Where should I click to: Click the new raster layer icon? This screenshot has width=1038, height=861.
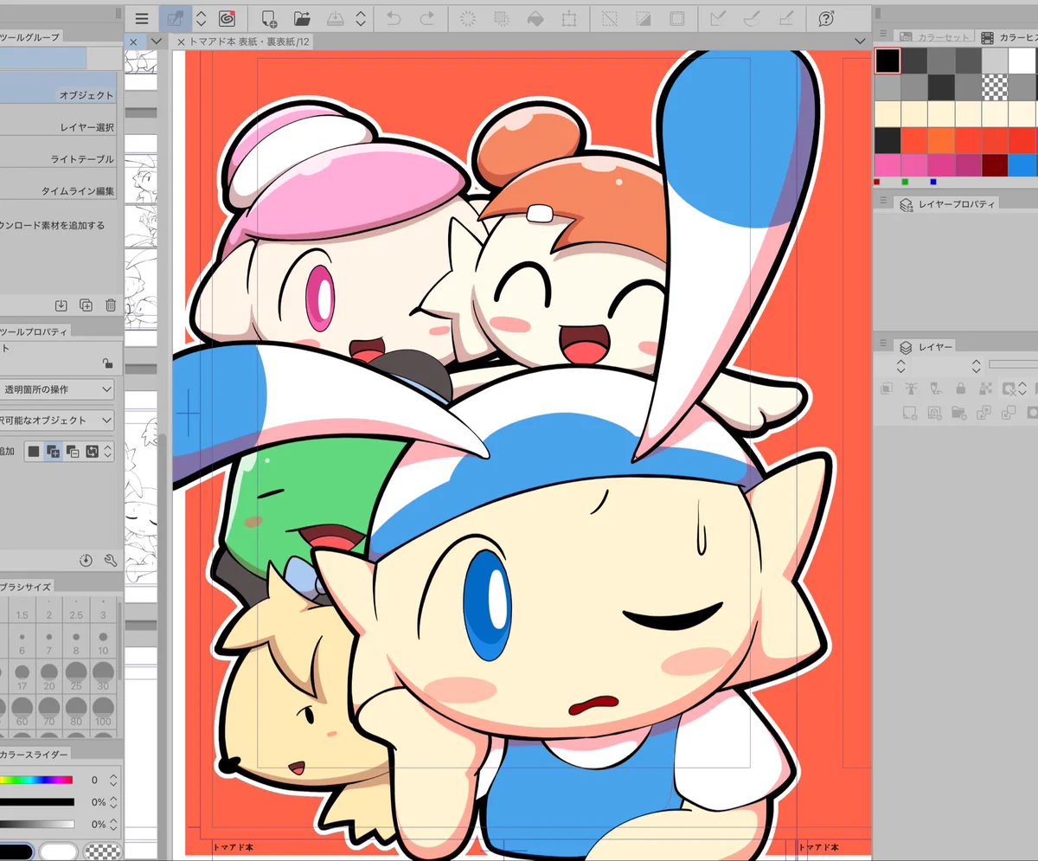(909, 413)
